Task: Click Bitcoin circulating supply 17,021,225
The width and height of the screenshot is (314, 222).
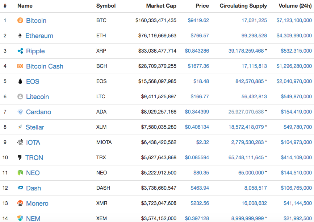Action: click(254, 20)
